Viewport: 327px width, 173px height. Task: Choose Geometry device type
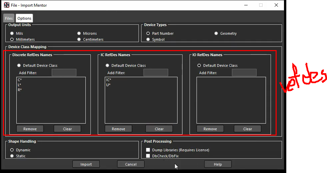click(x=216, y=33)
